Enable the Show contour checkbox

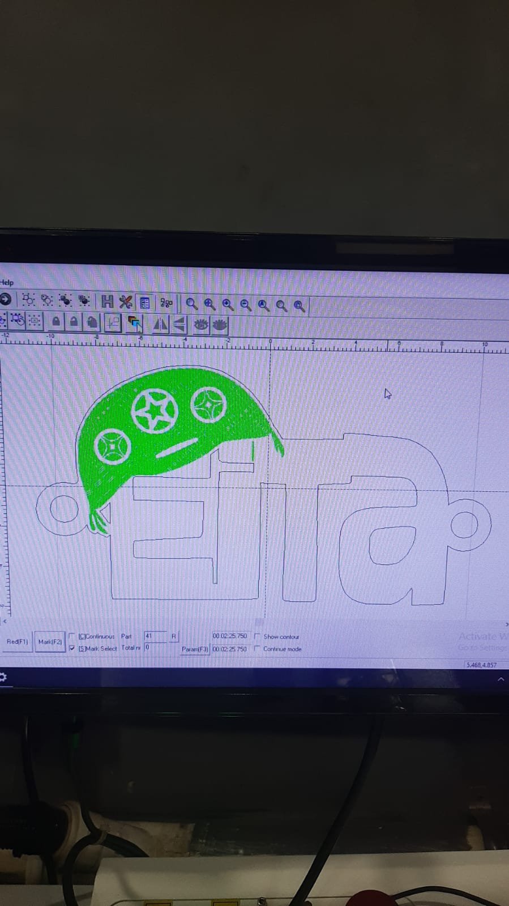(257, 636)
